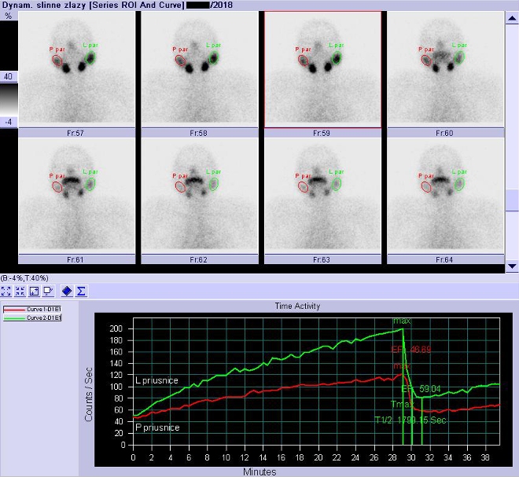
Task: Click the window title 'Dynam. slinne zlazy'
Action: 44,5
